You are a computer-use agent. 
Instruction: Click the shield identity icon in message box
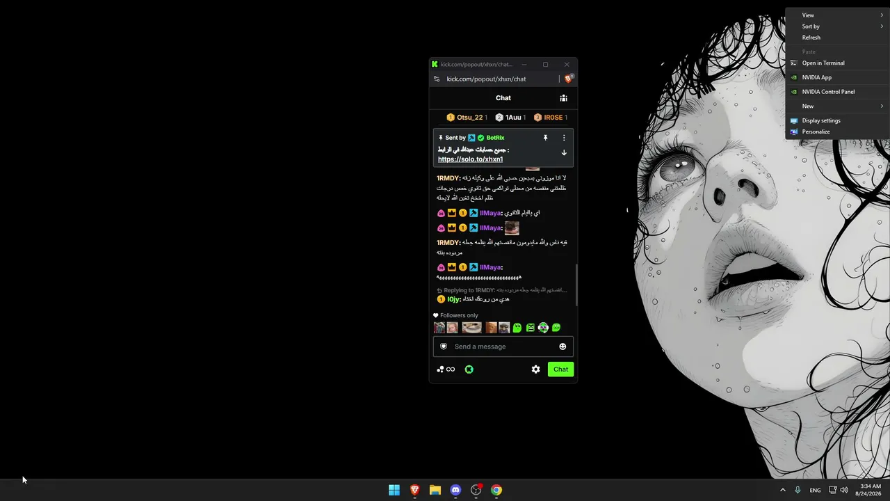(x=444, y=347)
